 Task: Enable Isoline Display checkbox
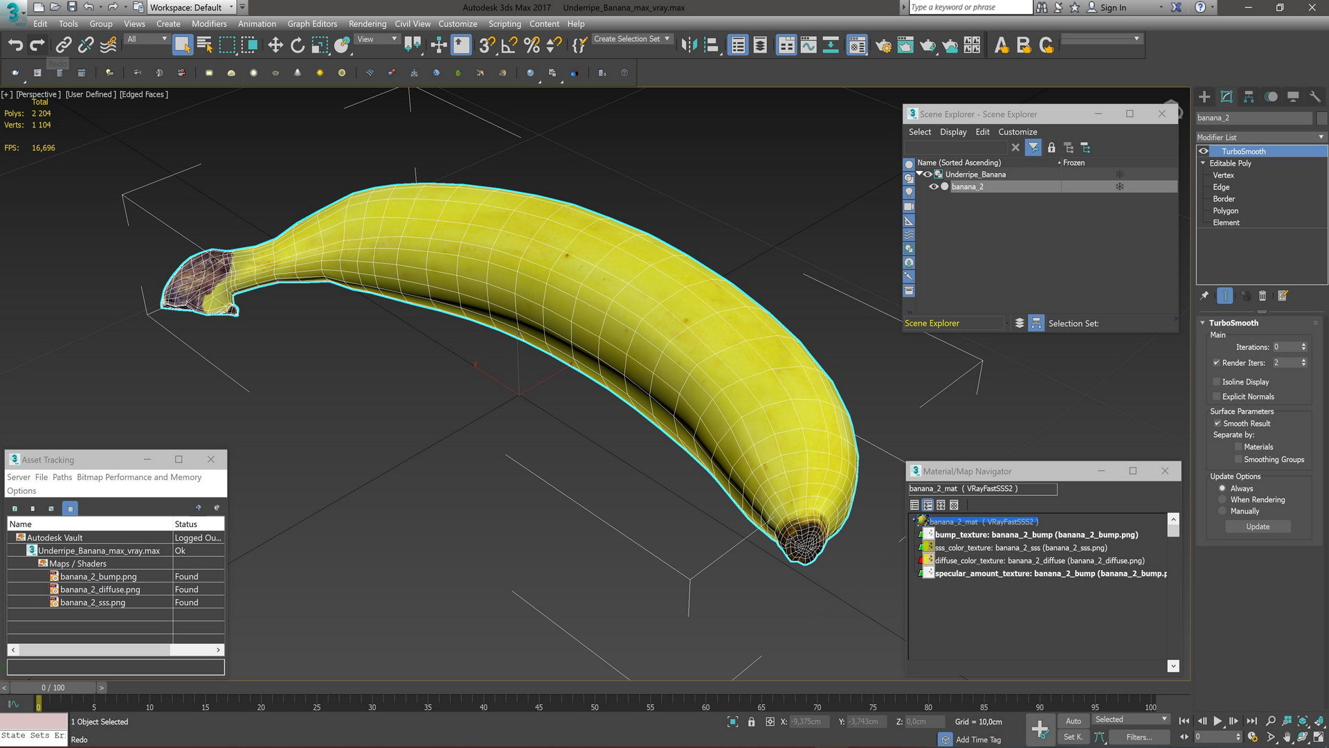1216,382
